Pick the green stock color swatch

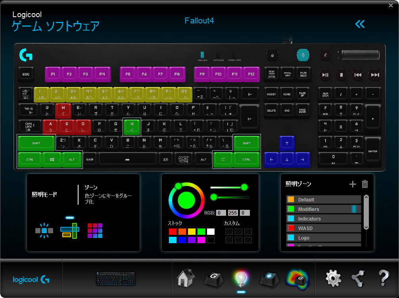pos(201,232)
